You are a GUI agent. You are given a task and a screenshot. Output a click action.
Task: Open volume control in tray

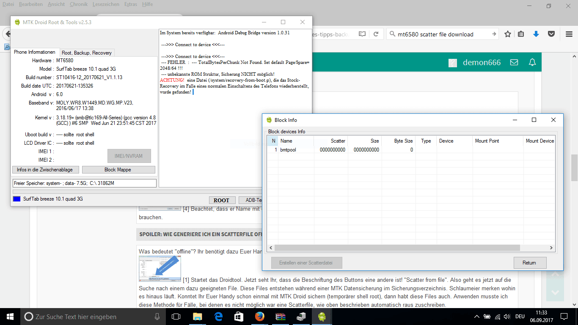coord(507,317)
